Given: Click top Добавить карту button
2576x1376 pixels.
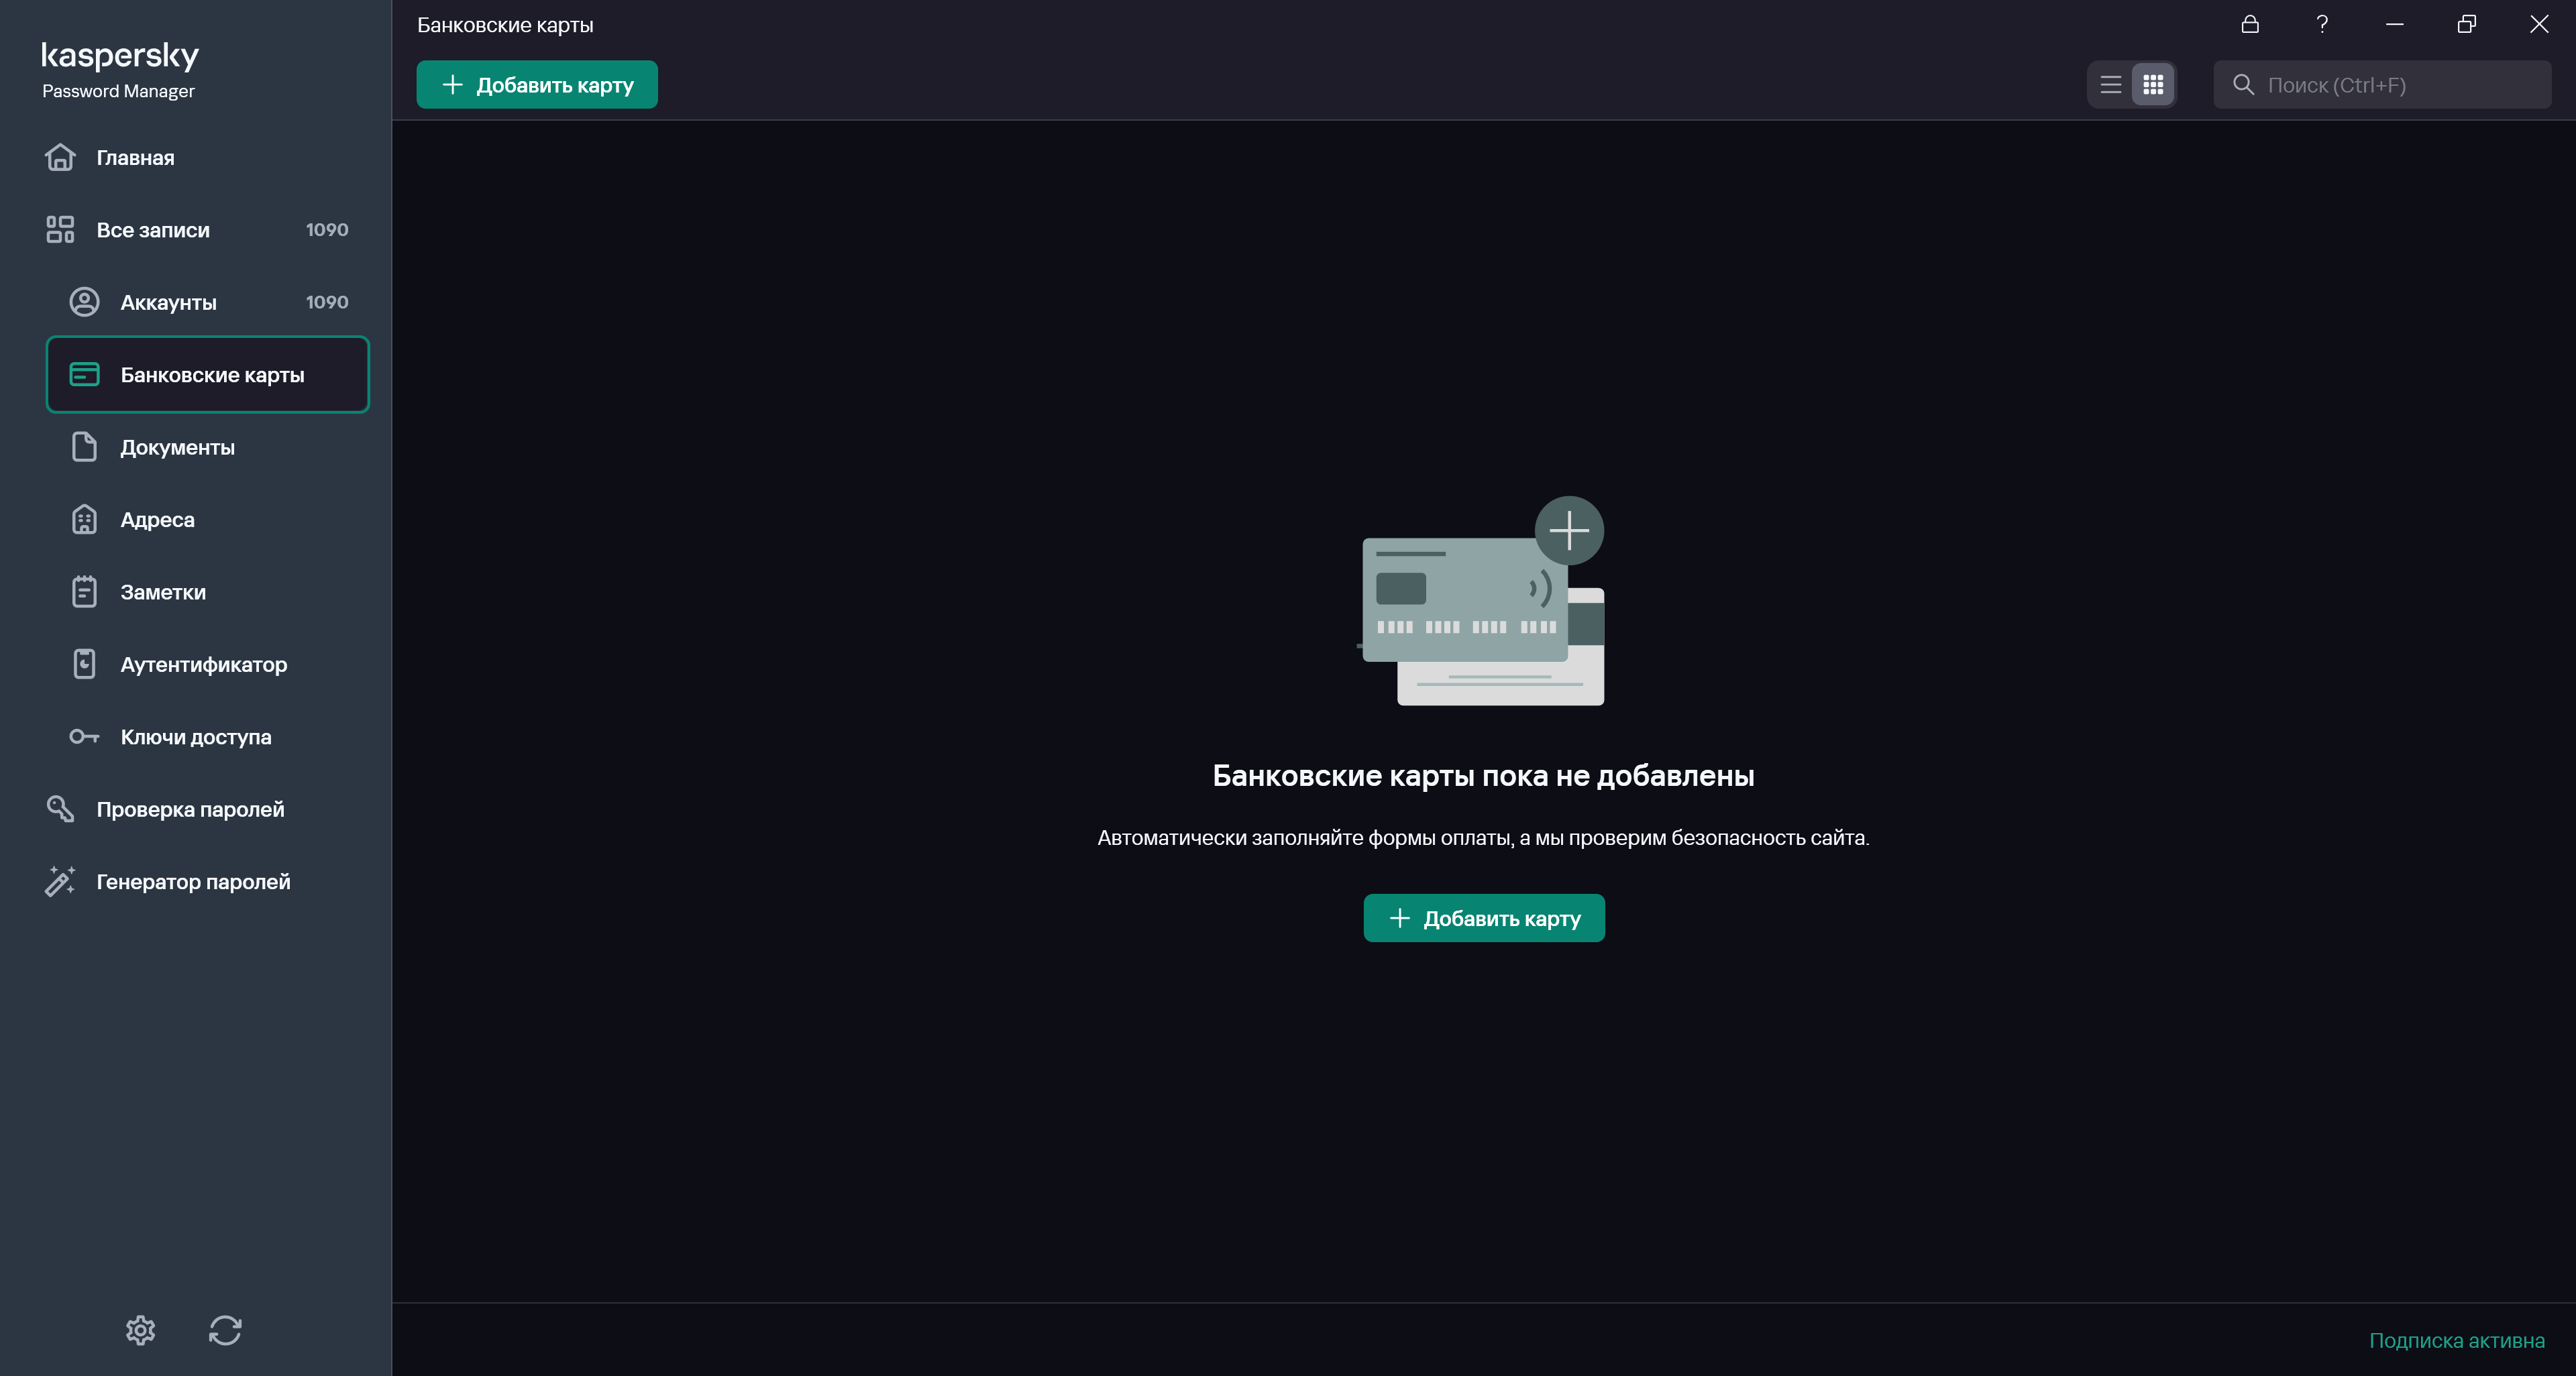Looking at the screenshot, I should pyautogui.click(x=537, y=85).
